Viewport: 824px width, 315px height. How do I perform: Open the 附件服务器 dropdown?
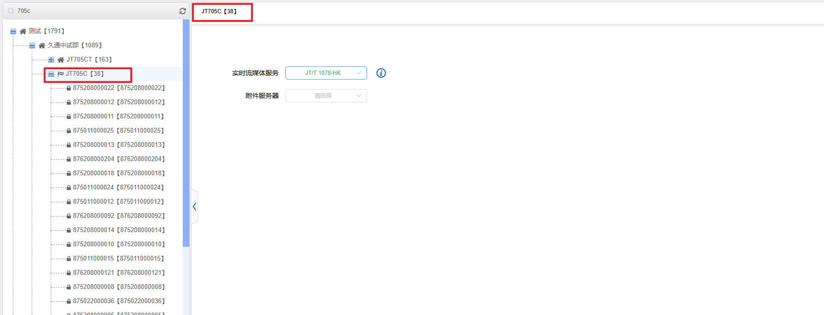(x=326, y=96)
